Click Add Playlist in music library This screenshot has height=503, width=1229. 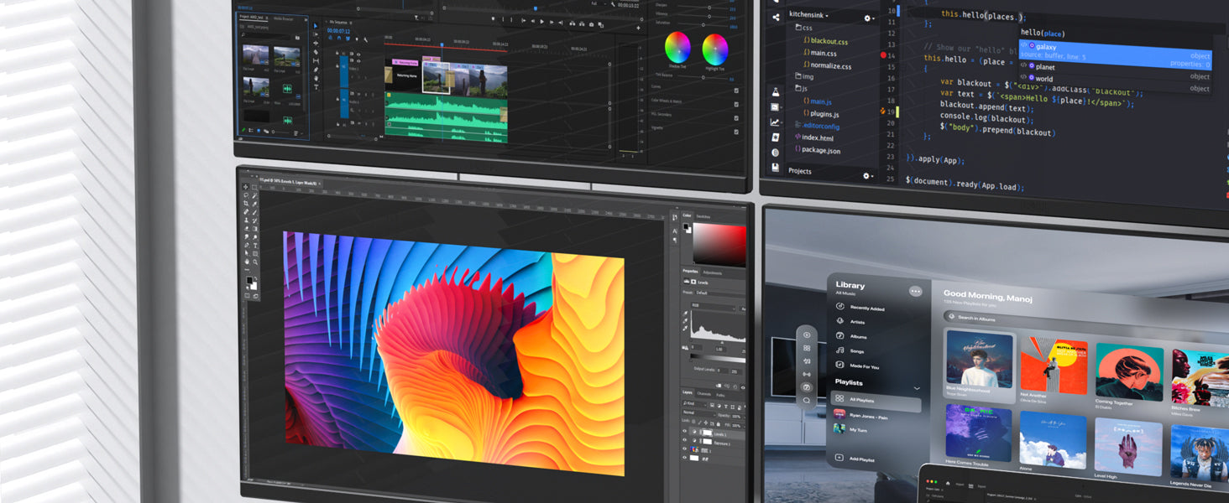tap(861, 459)
